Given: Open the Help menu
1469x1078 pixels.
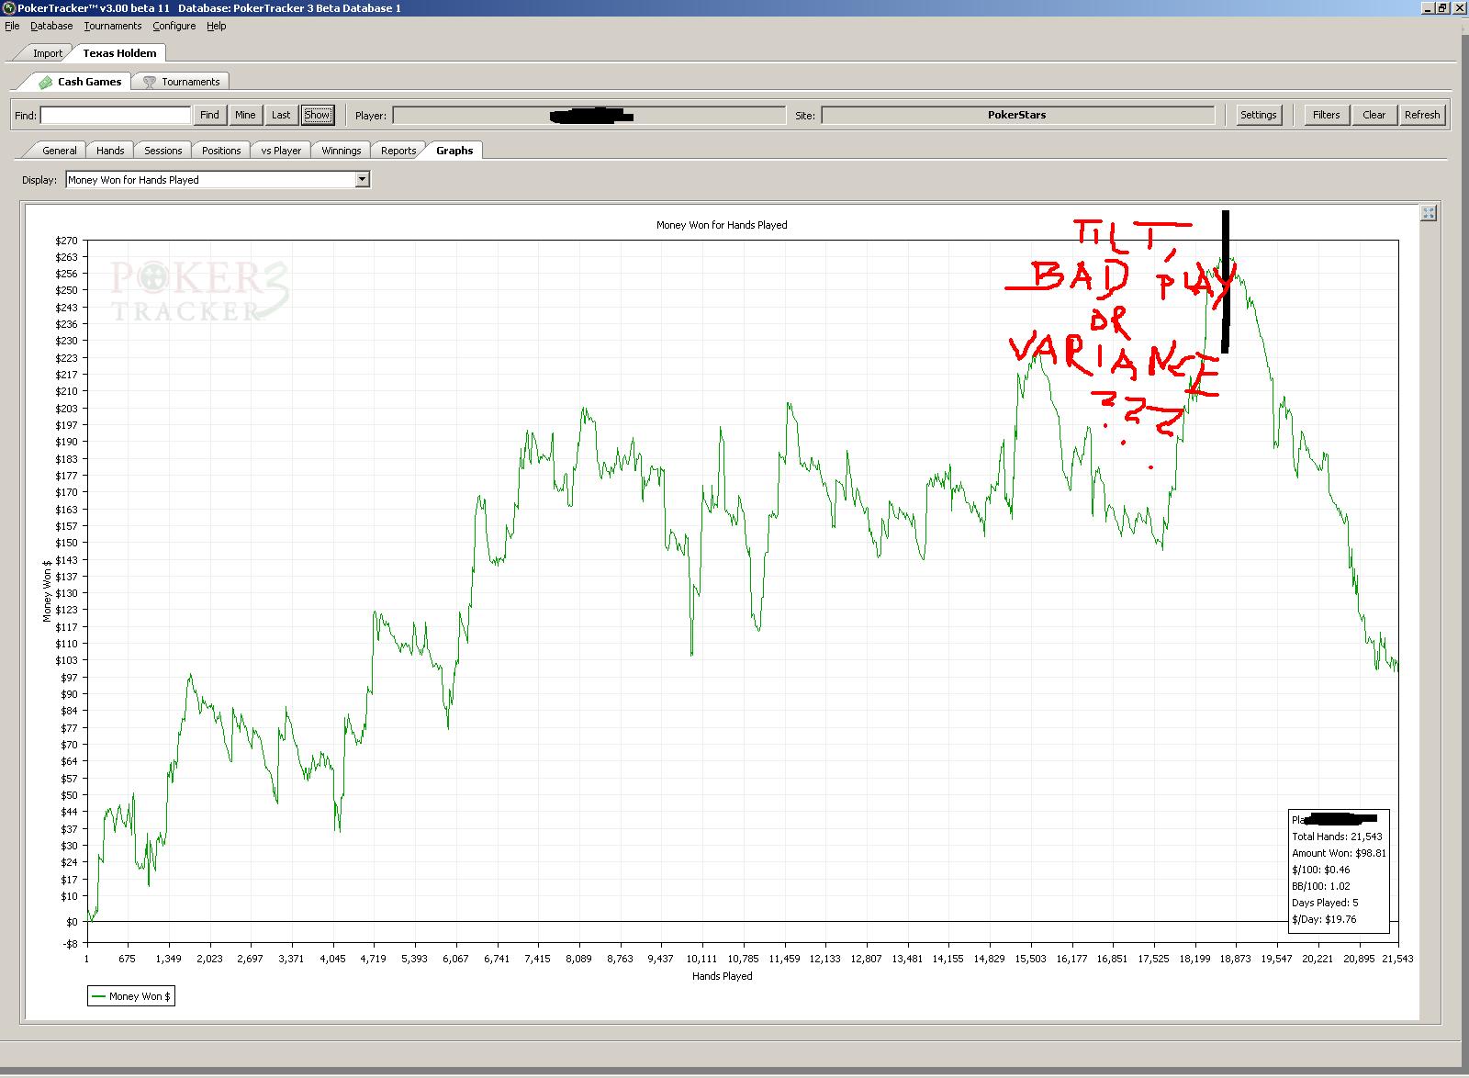Looking at the screenshot, I should 217,26.
